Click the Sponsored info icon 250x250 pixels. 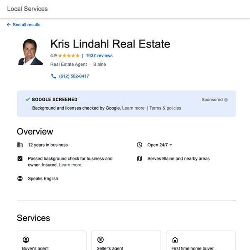pos(226,100)
